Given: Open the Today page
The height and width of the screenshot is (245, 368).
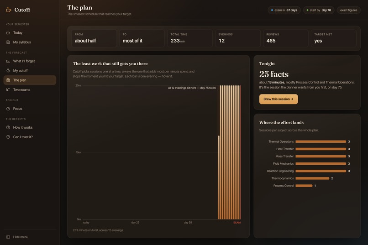Looking at the screenshot, I should click(x=30, y=33).
